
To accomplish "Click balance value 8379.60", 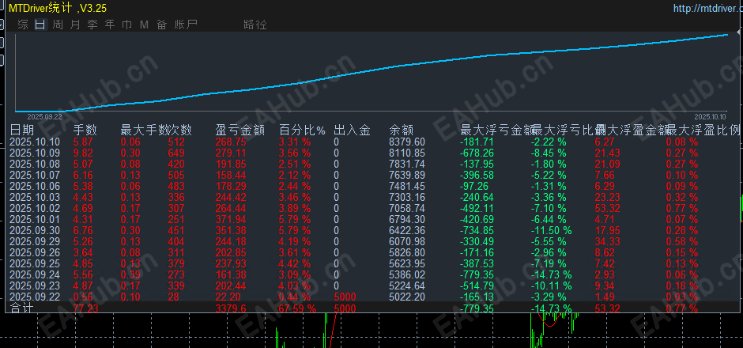I will pyautogui.click(x=407, y=142).
